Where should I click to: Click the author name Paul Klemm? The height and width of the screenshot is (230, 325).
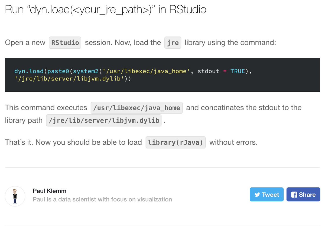(49, 191)
